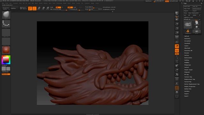
Task: Select the PolyMesh3D star tool thumbnail
Action: click(x=196, y=27)
